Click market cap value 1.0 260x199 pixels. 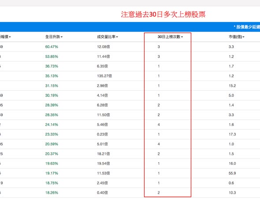(x=231, y=144)
